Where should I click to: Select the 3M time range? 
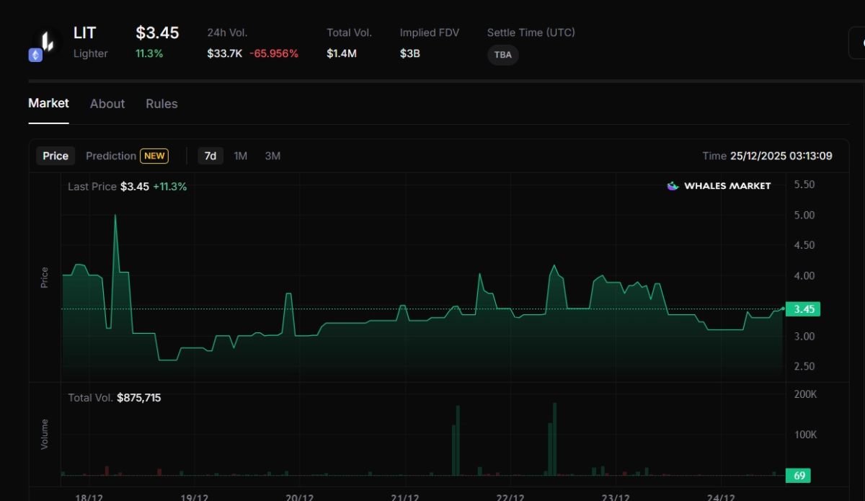272,156
